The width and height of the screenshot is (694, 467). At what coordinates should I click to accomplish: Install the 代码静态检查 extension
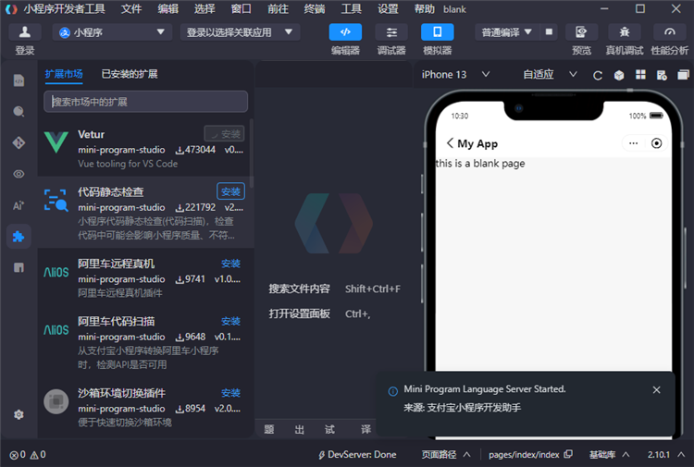pyautogui.click(x=230, y=191)
